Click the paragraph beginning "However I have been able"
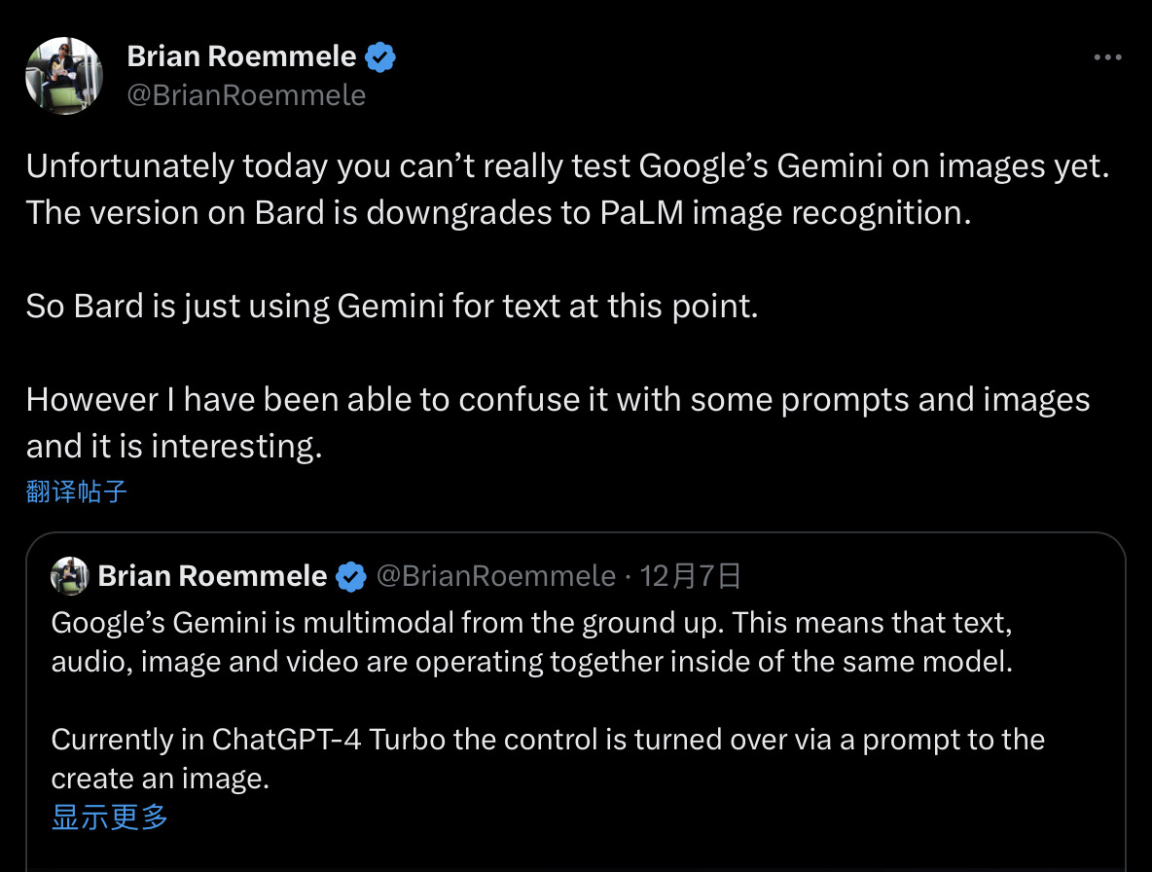The height and width of the screenshot is (872, 1152). 558,400
